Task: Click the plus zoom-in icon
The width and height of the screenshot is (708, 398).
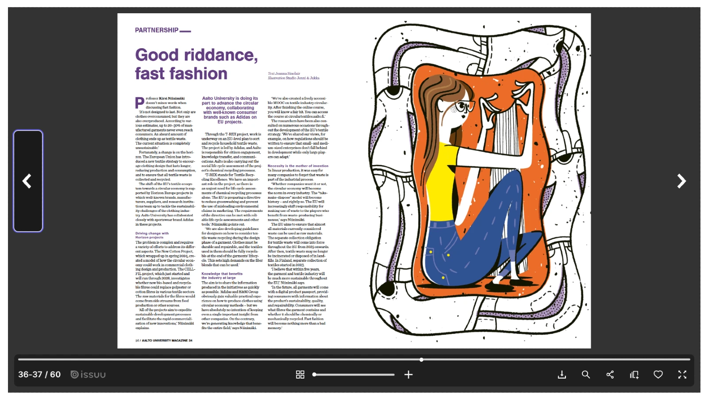Action: click(x=408, y=375)
